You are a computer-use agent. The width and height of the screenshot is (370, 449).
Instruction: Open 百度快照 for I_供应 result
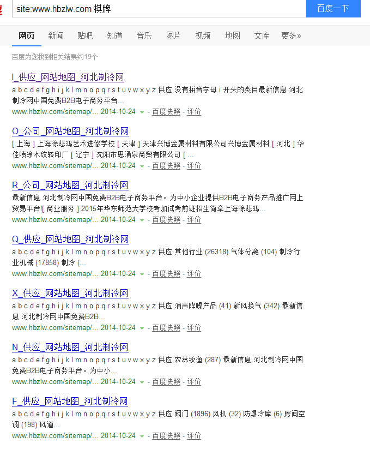(166, 112)
